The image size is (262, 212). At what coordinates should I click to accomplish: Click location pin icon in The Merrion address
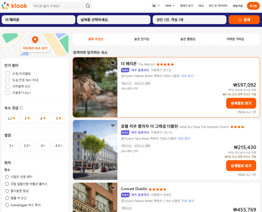pyautogui.click(x=123, y=76)
